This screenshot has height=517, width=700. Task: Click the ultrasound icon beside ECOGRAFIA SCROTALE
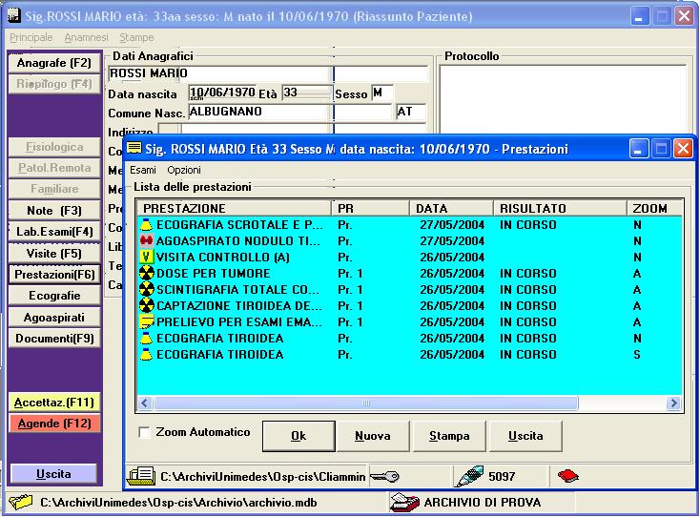tap(147, 225)
